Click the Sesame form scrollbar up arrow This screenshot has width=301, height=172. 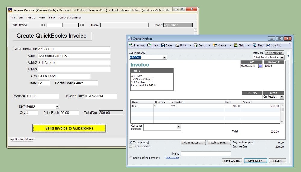[196, 30]
